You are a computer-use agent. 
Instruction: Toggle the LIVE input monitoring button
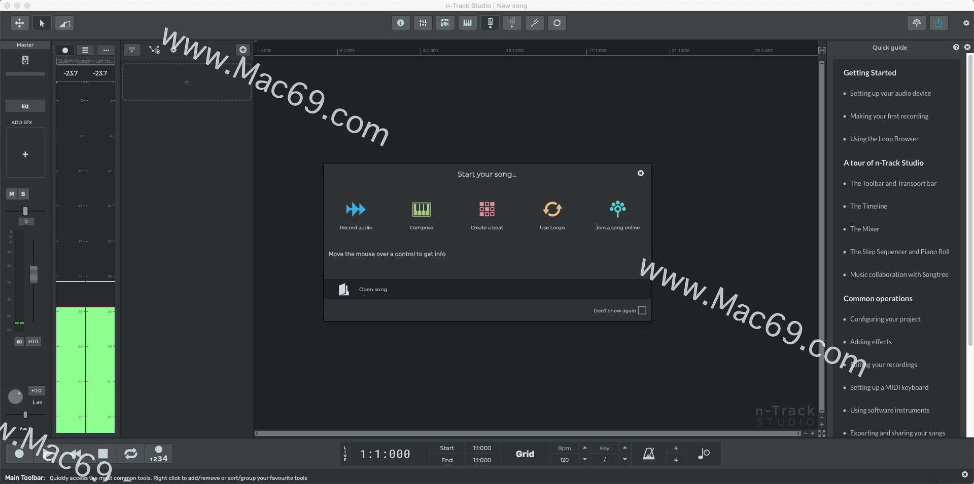[345, 454]
